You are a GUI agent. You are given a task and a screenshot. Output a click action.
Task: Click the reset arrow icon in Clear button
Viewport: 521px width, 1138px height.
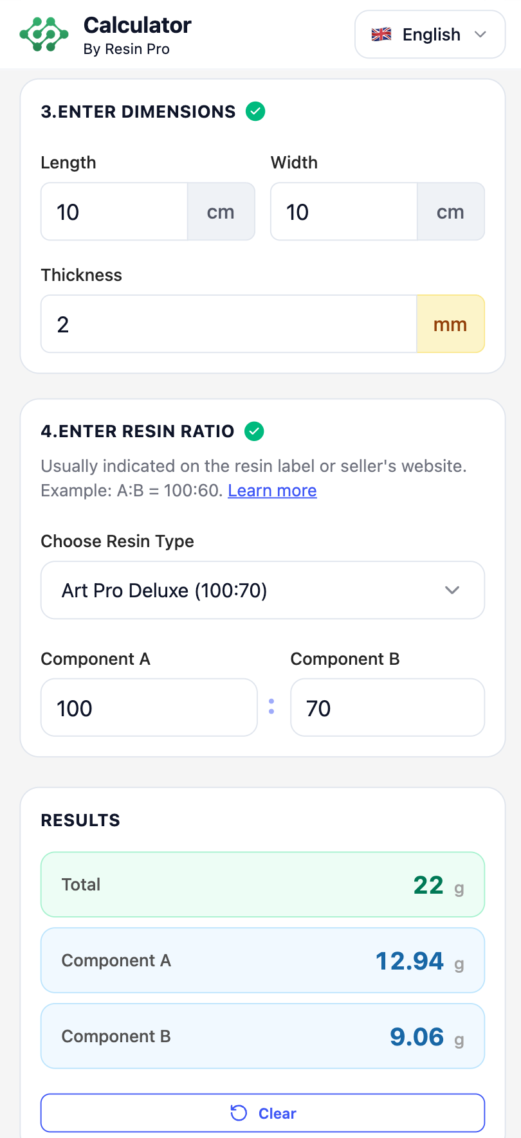tap(239, 1113)
